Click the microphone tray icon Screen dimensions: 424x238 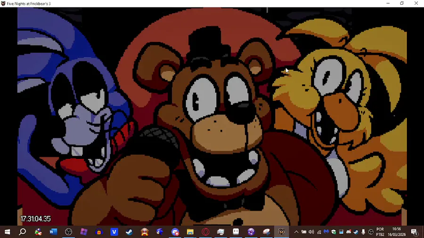point(363,232)
